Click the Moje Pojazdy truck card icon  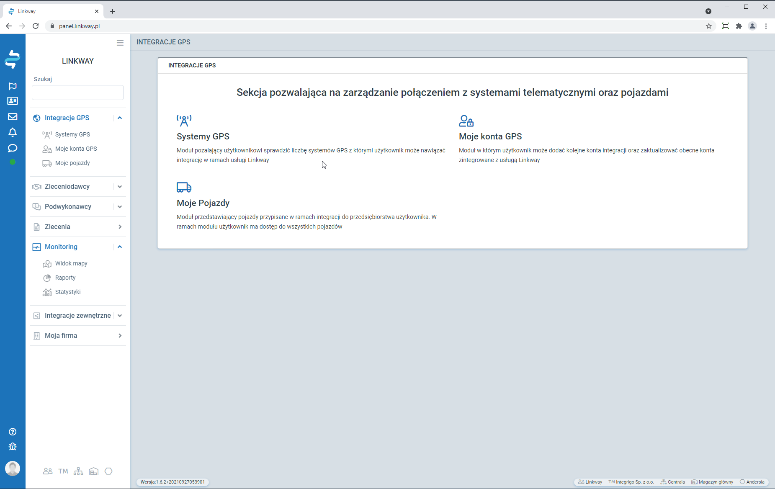(184, 187)
